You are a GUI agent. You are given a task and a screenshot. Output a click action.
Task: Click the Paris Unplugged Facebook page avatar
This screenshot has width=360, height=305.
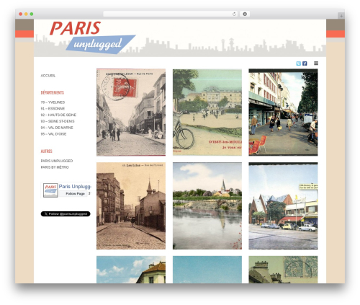[x=50, y=190]
